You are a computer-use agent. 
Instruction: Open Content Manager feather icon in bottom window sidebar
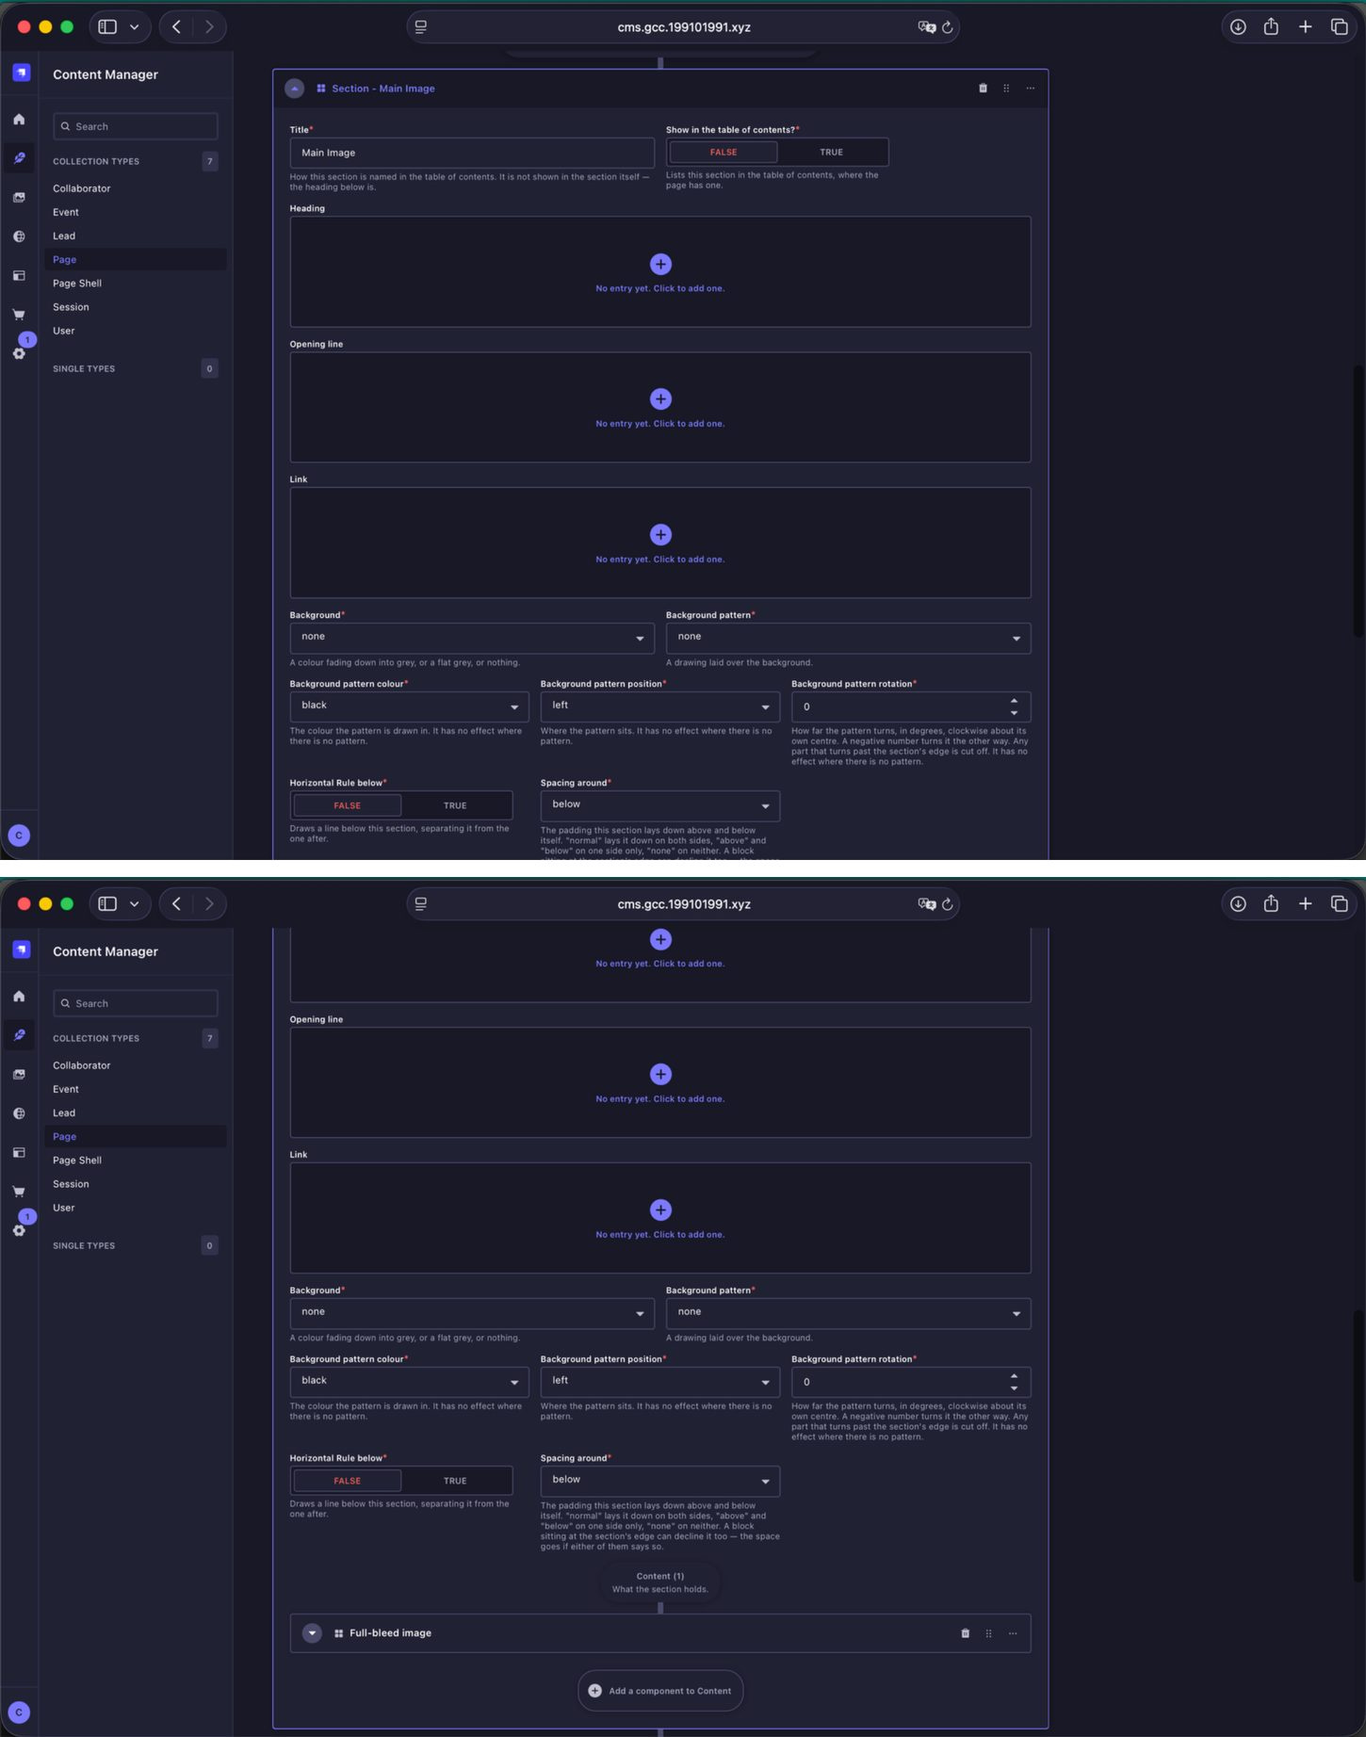(19, 1034)
